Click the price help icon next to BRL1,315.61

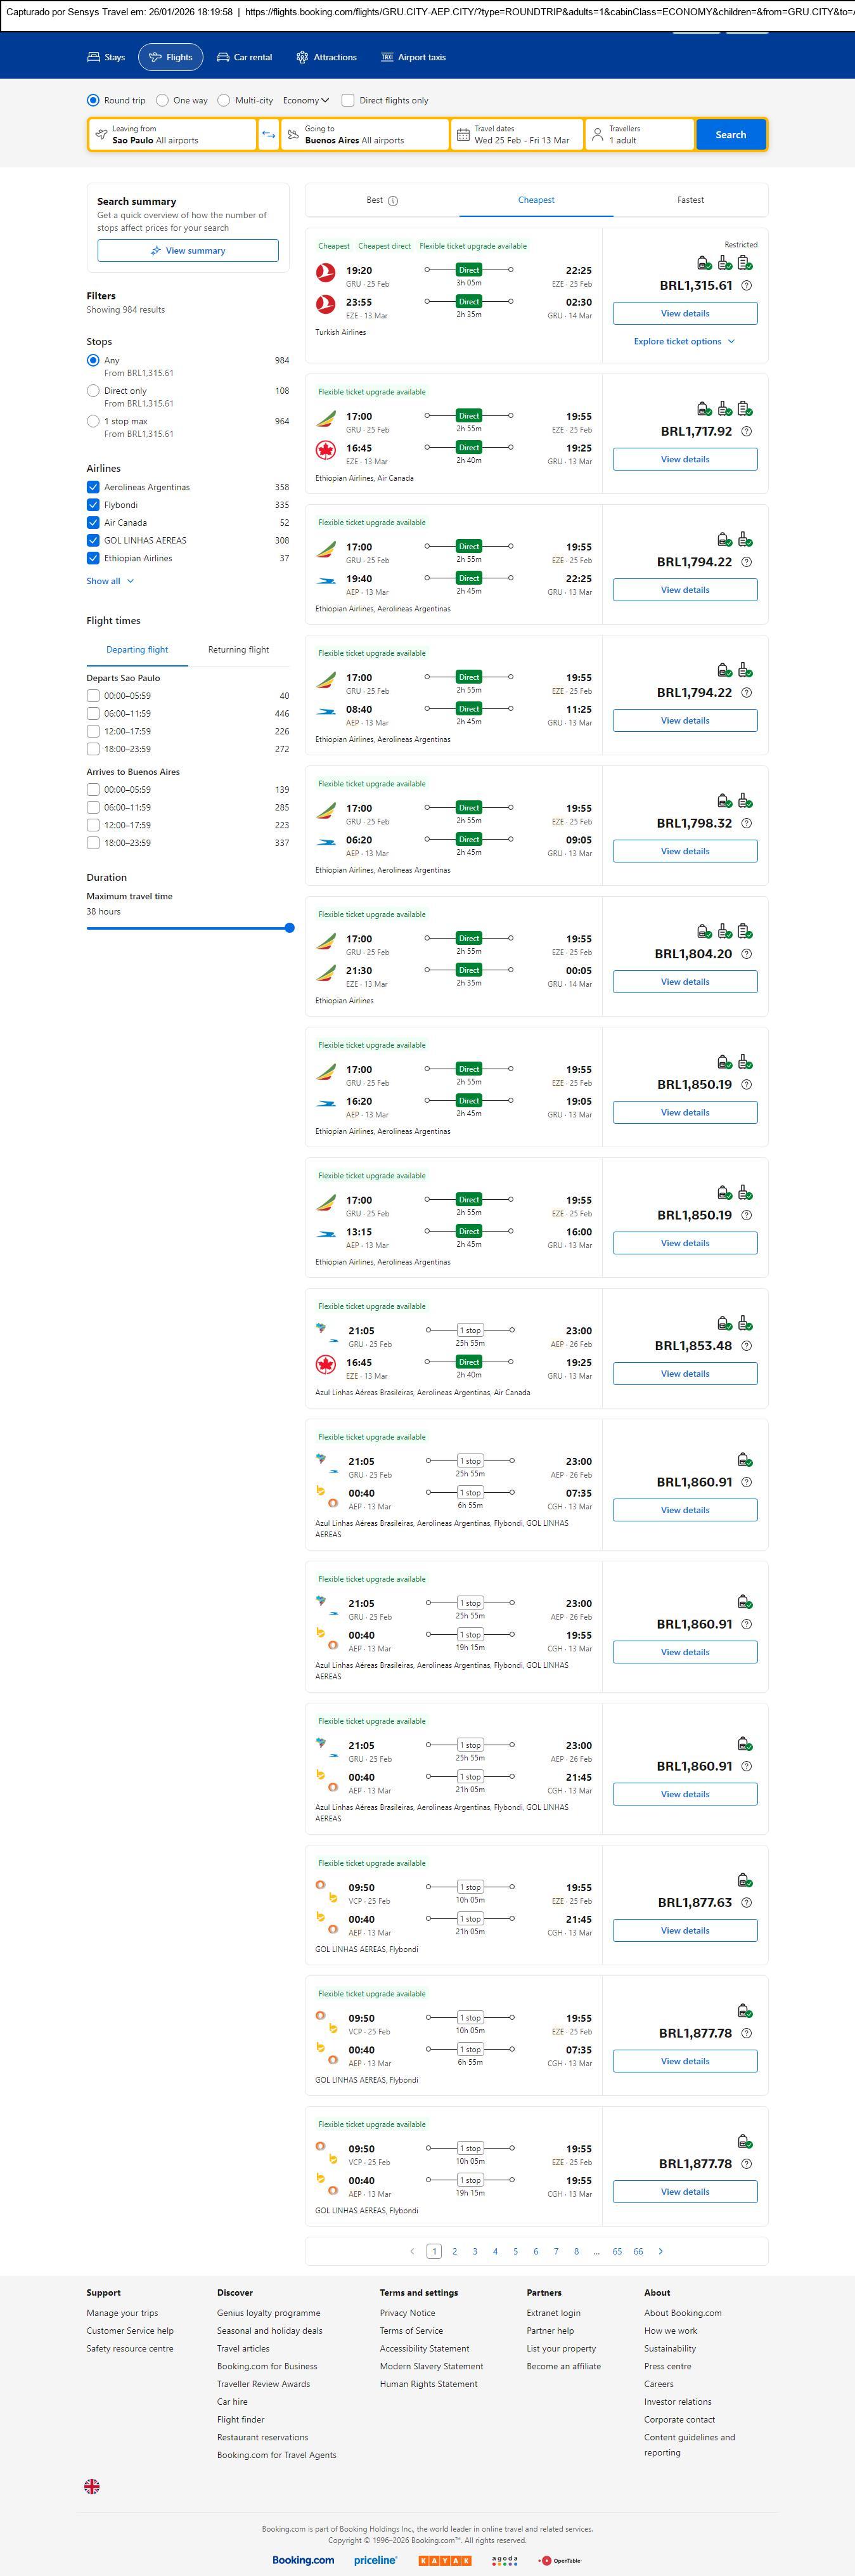746,286
